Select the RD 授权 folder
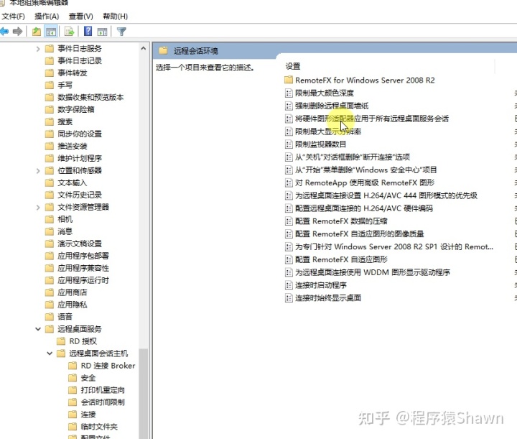This screenshot has width=517, height=439. (x=83, y=341)
